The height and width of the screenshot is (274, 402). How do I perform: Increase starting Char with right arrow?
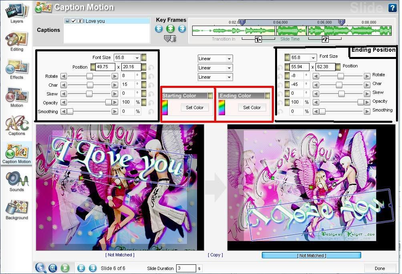(115, 85)
